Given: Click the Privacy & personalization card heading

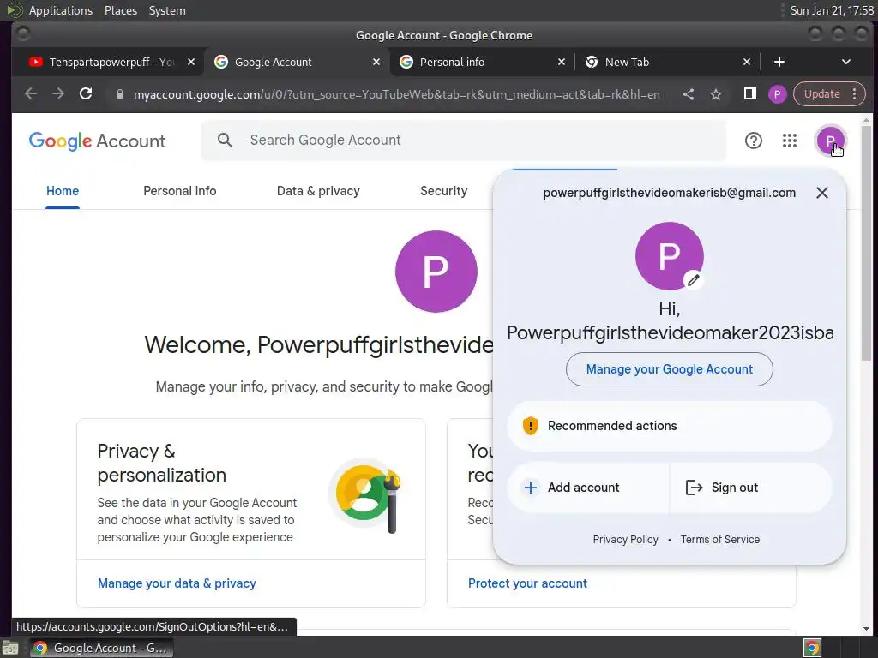Looking at the screenshot, I should point(161,463).
